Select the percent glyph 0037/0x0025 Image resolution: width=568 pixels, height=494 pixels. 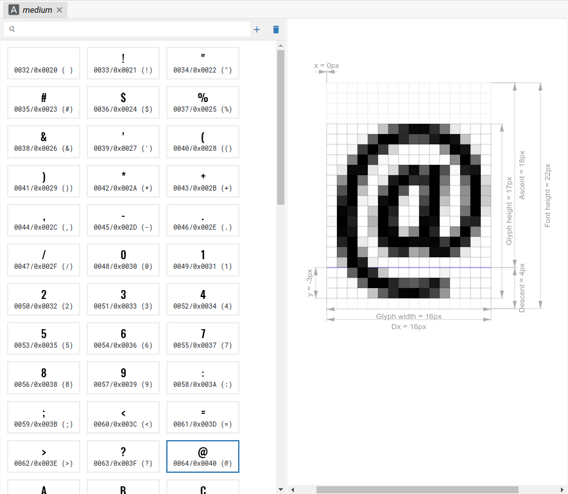point(203,102)
